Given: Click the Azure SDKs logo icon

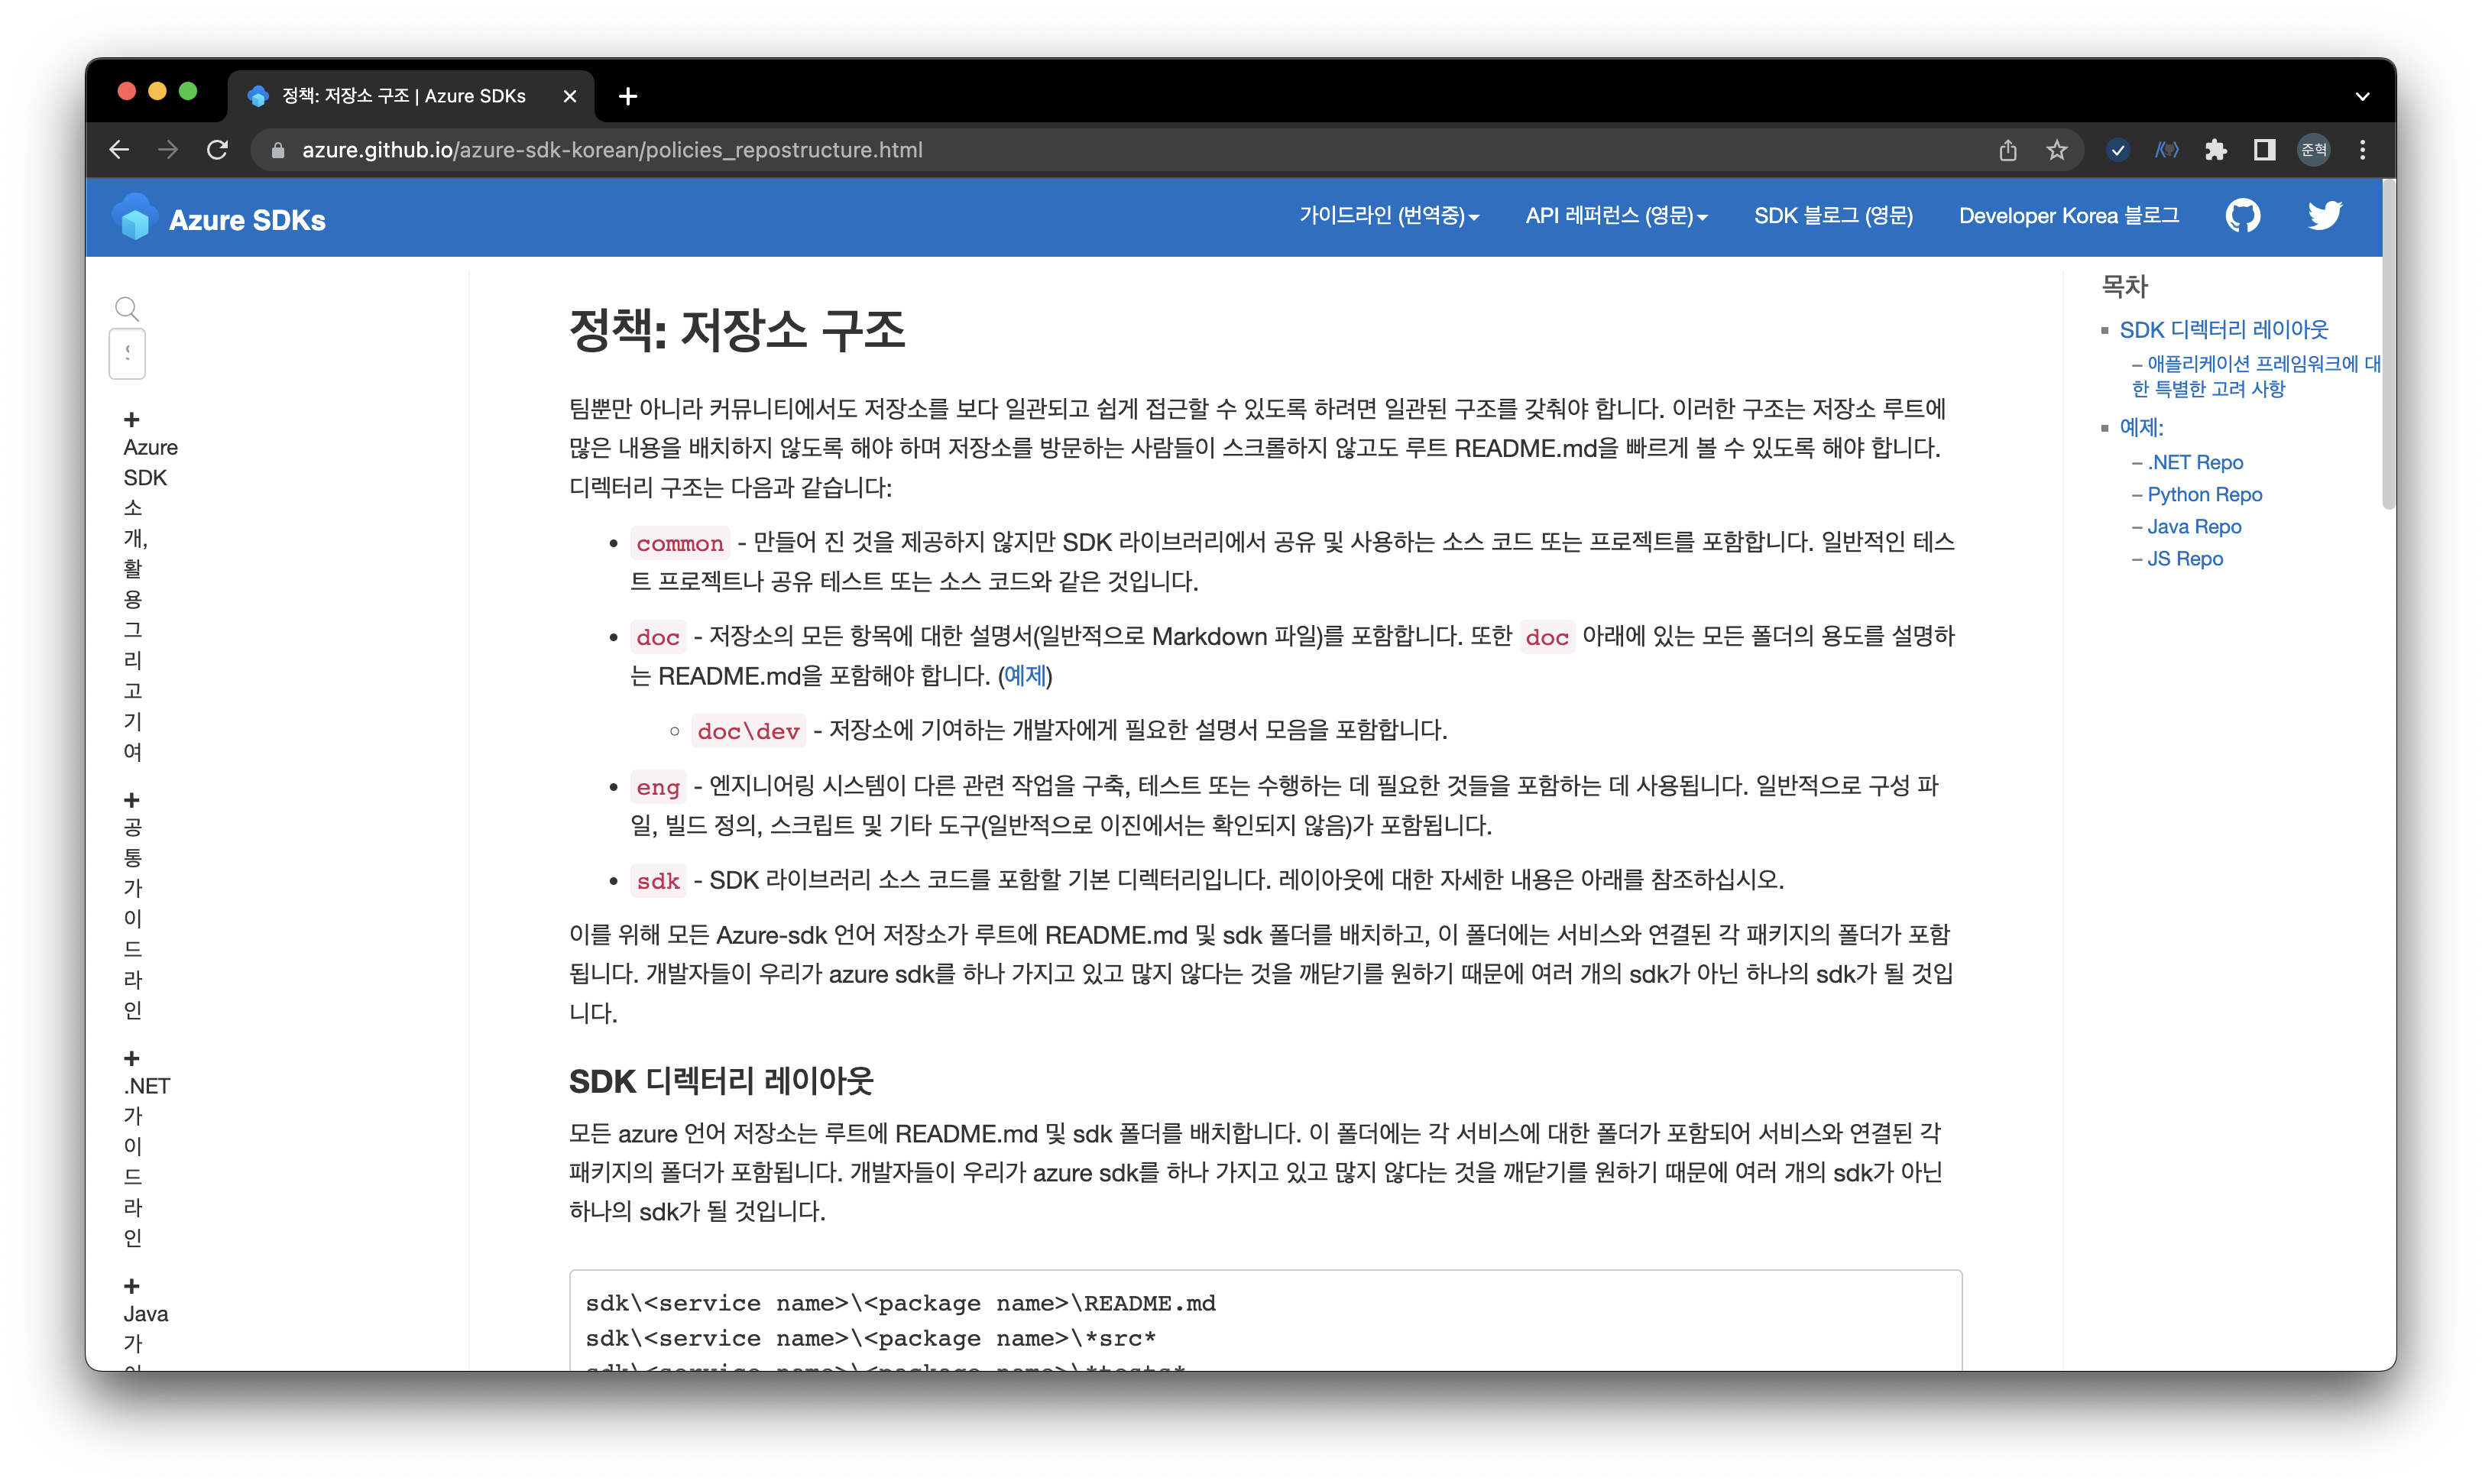Looking at the screenshot, I should click(135, 217).
